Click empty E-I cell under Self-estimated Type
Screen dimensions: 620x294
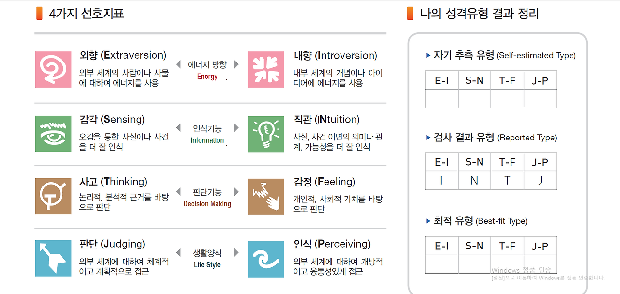click(441, 99)
